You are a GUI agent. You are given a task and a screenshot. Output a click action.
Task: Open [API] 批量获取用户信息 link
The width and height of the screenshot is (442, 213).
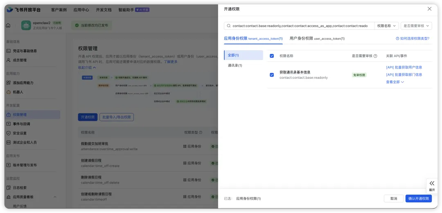tap(404, 67)
